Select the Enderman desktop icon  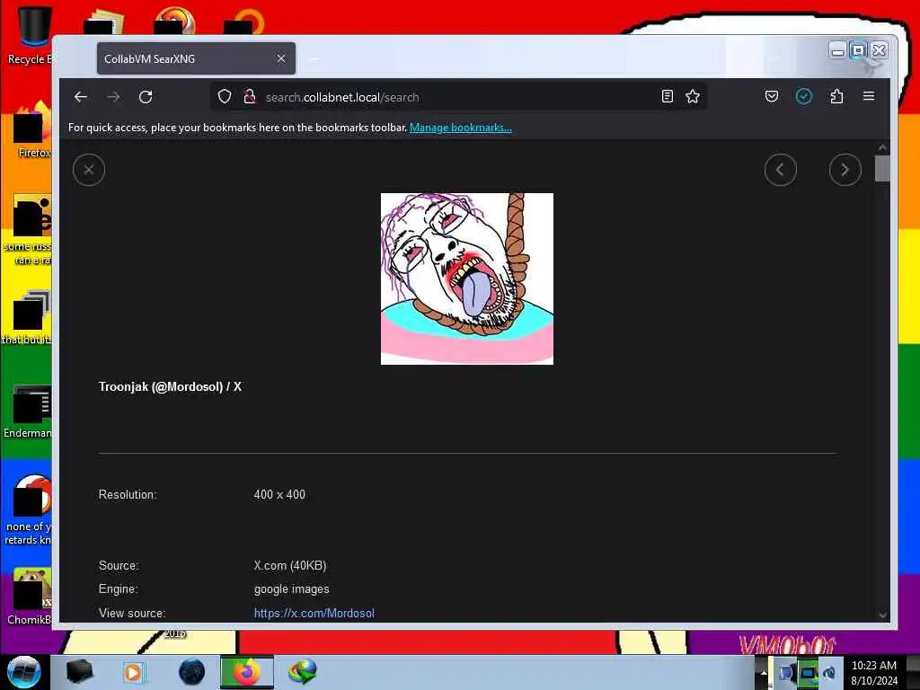28,411
